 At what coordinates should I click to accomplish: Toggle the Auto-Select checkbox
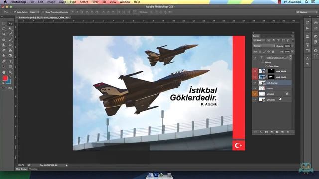[x=15, y=12]
